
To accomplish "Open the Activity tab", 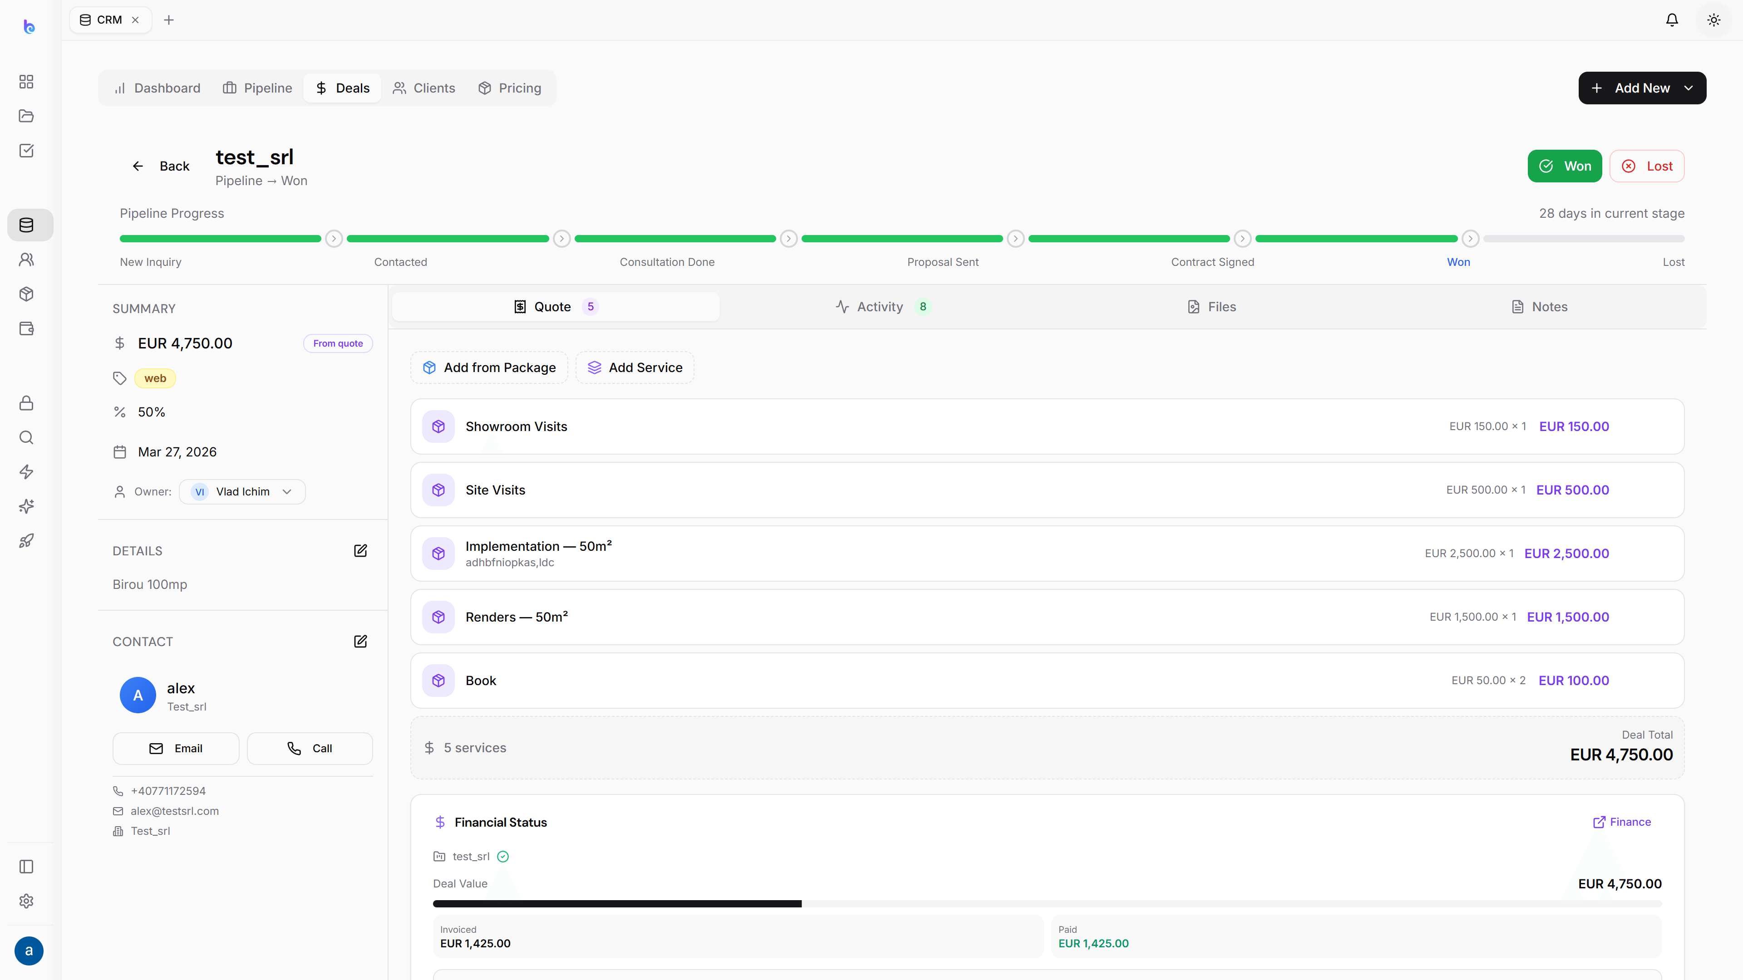I will pyautogui.click(x=884, y=307).
